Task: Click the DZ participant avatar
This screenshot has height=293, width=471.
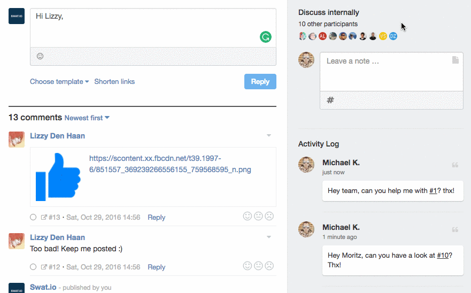Action: click(x=393, y=36)
